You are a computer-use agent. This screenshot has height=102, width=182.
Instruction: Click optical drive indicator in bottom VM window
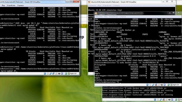(158, 99)
